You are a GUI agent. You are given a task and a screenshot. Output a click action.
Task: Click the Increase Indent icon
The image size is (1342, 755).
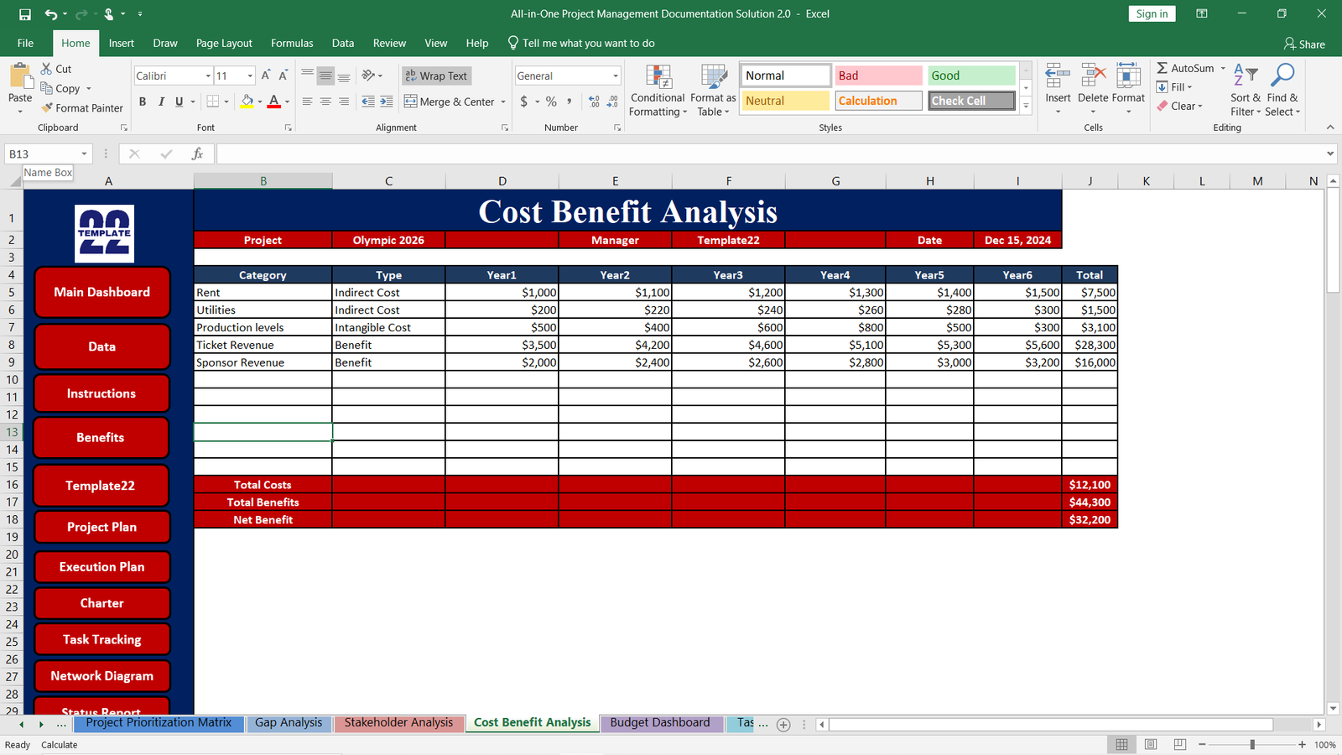coord(386,102)
